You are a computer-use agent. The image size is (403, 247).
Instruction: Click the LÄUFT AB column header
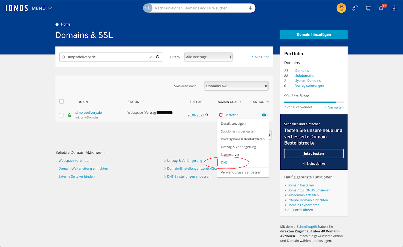pyautogui.click(x=195, y=102)
